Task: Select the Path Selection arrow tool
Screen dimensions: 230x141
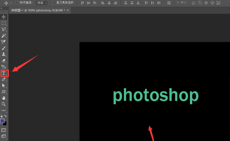Action: (3, 86)
